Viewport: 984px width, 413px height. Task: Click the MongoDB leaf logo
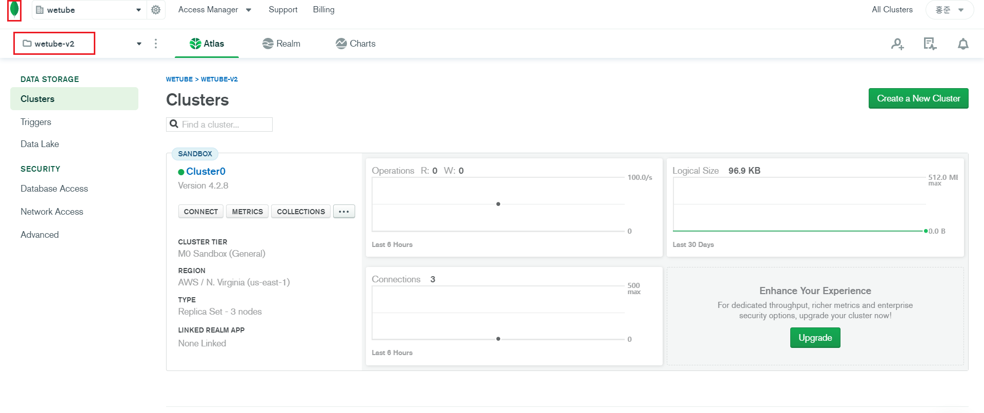[14, 9]
